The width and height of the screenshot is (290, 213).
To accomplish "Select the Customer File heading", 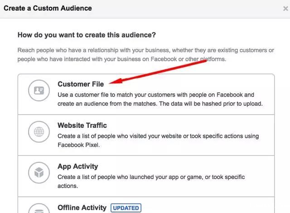I will coord(81,84).
